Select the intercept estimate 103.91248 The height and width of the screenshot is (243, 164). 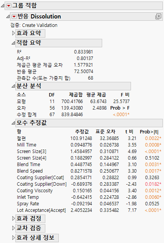81,138
